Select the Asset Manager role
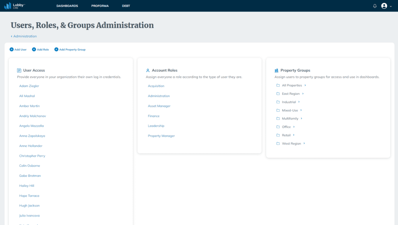This screenshot has height=225, width=398. pyautogui.click(x=159, y=106)
